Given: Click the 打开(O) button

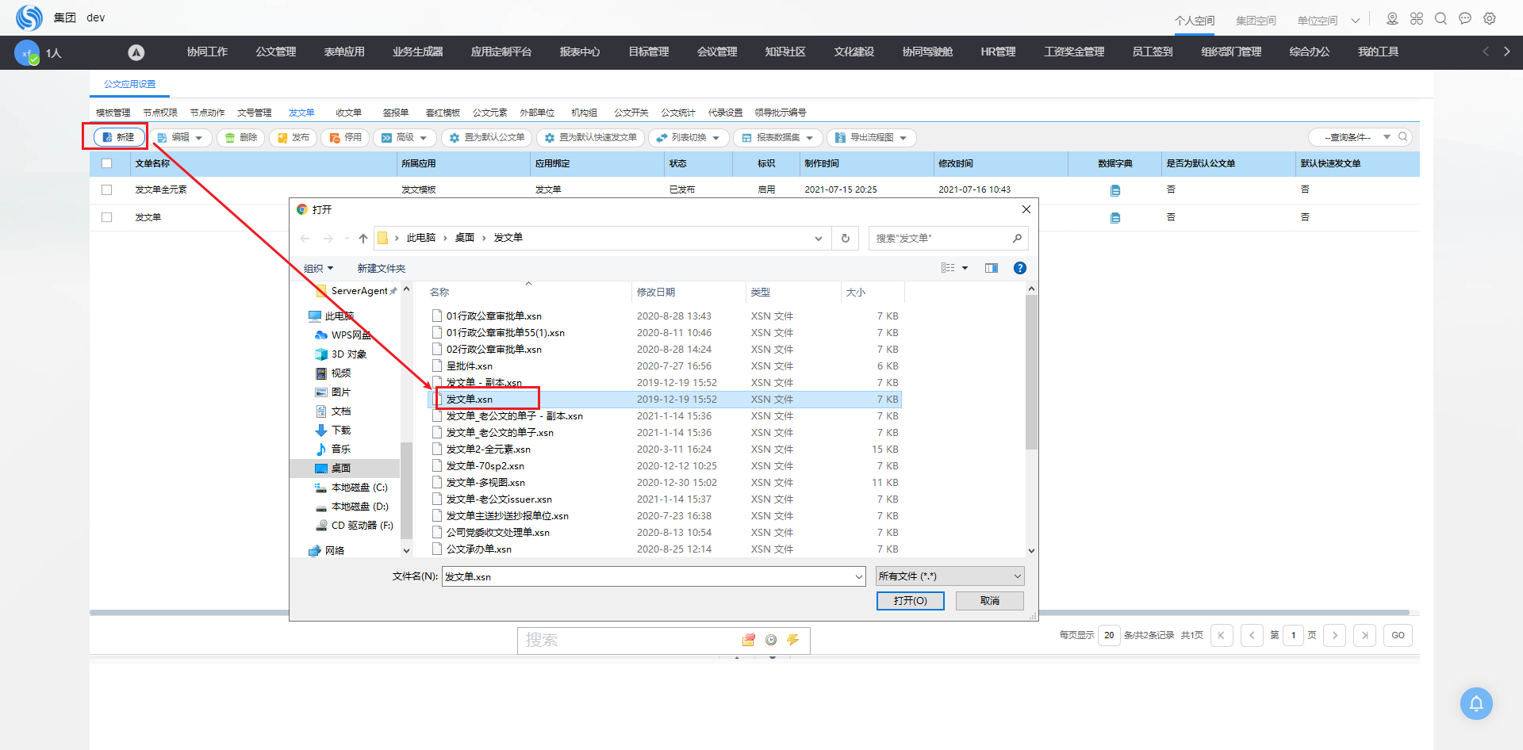Looking at the screenshot, I should 910,601.
